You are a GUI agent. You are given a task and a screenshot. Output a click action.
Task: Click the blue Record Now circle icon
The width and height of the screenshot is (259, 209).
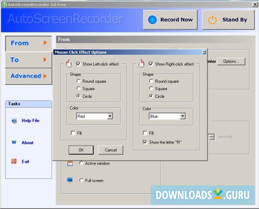point(152,20)
